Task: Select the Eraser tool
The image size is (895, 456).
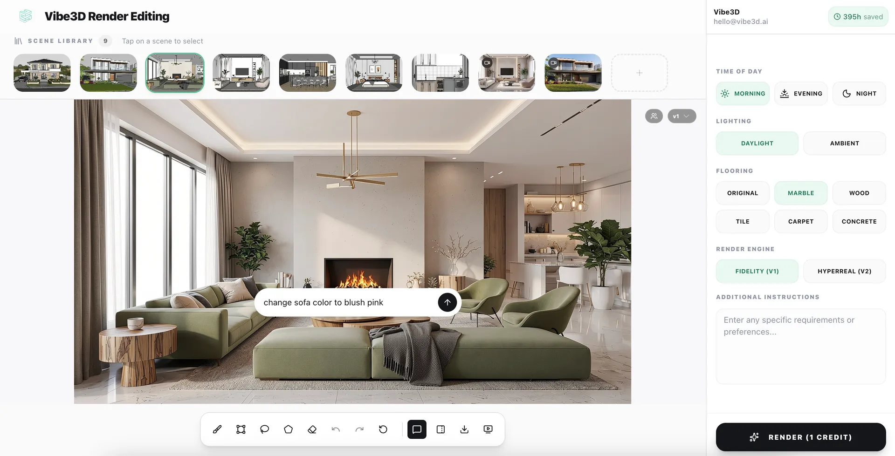Action: 312,429
